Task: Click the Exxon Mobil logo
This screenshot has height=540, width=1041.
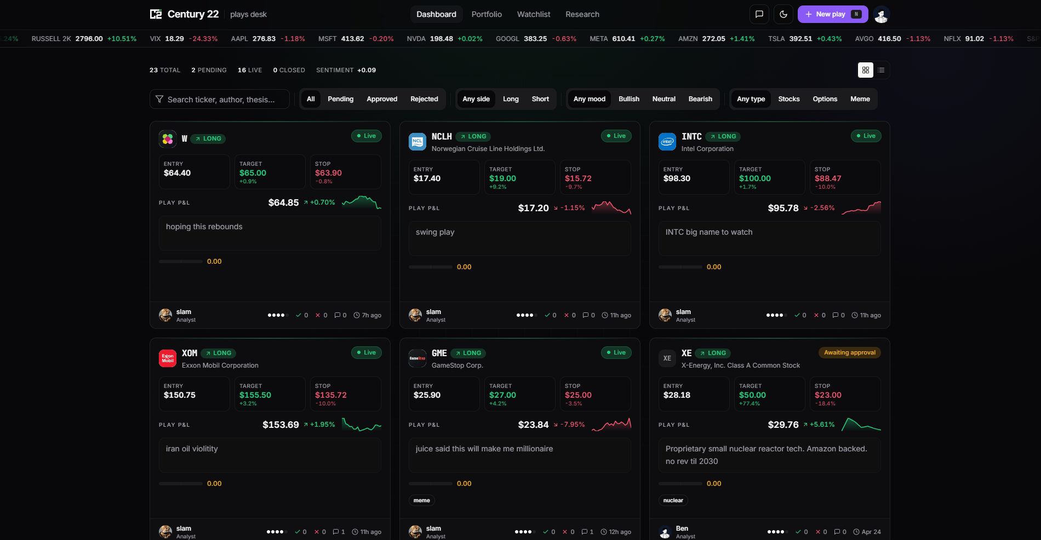Action: [x=168, y=358]
